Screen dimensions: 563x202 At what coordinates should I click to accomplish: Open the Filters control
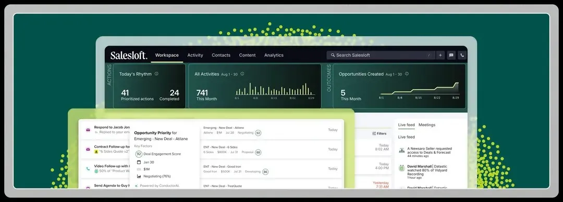380,133
